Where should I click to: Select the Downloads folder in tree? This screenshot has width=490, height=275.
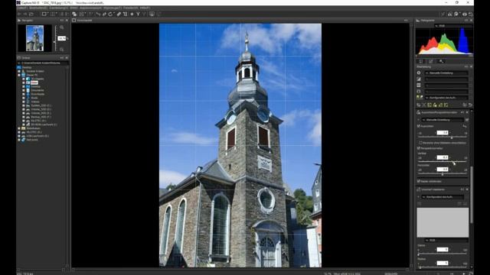click(x=38, y=94)
